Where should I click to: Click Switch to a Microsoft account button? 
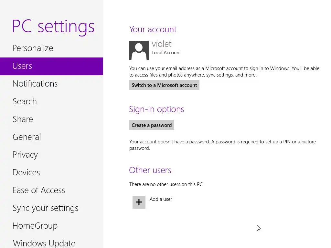coord(164,85)
